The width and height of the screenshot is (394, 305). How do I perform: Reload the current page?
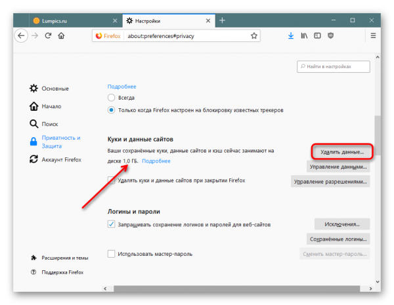click(x=48, y=35)
